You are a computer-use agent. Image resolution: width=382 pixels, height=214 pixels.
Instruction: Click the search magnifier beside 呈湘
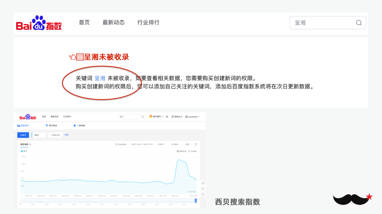359,23
